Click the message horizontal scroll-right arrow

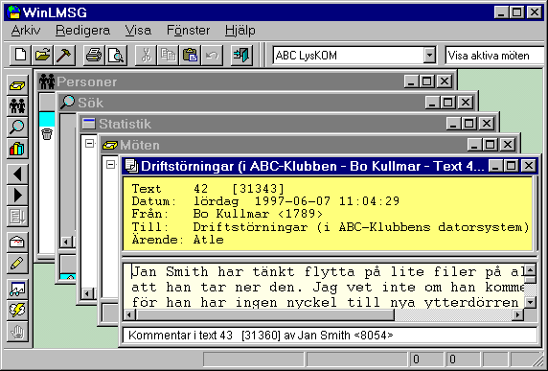[x=517, y=314]
